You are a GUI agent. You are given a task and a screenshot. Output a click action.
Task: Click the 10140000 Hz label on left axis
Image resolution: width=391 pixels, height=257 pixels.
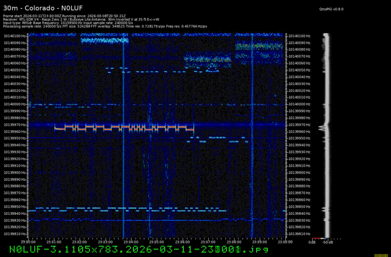(15, 104)
